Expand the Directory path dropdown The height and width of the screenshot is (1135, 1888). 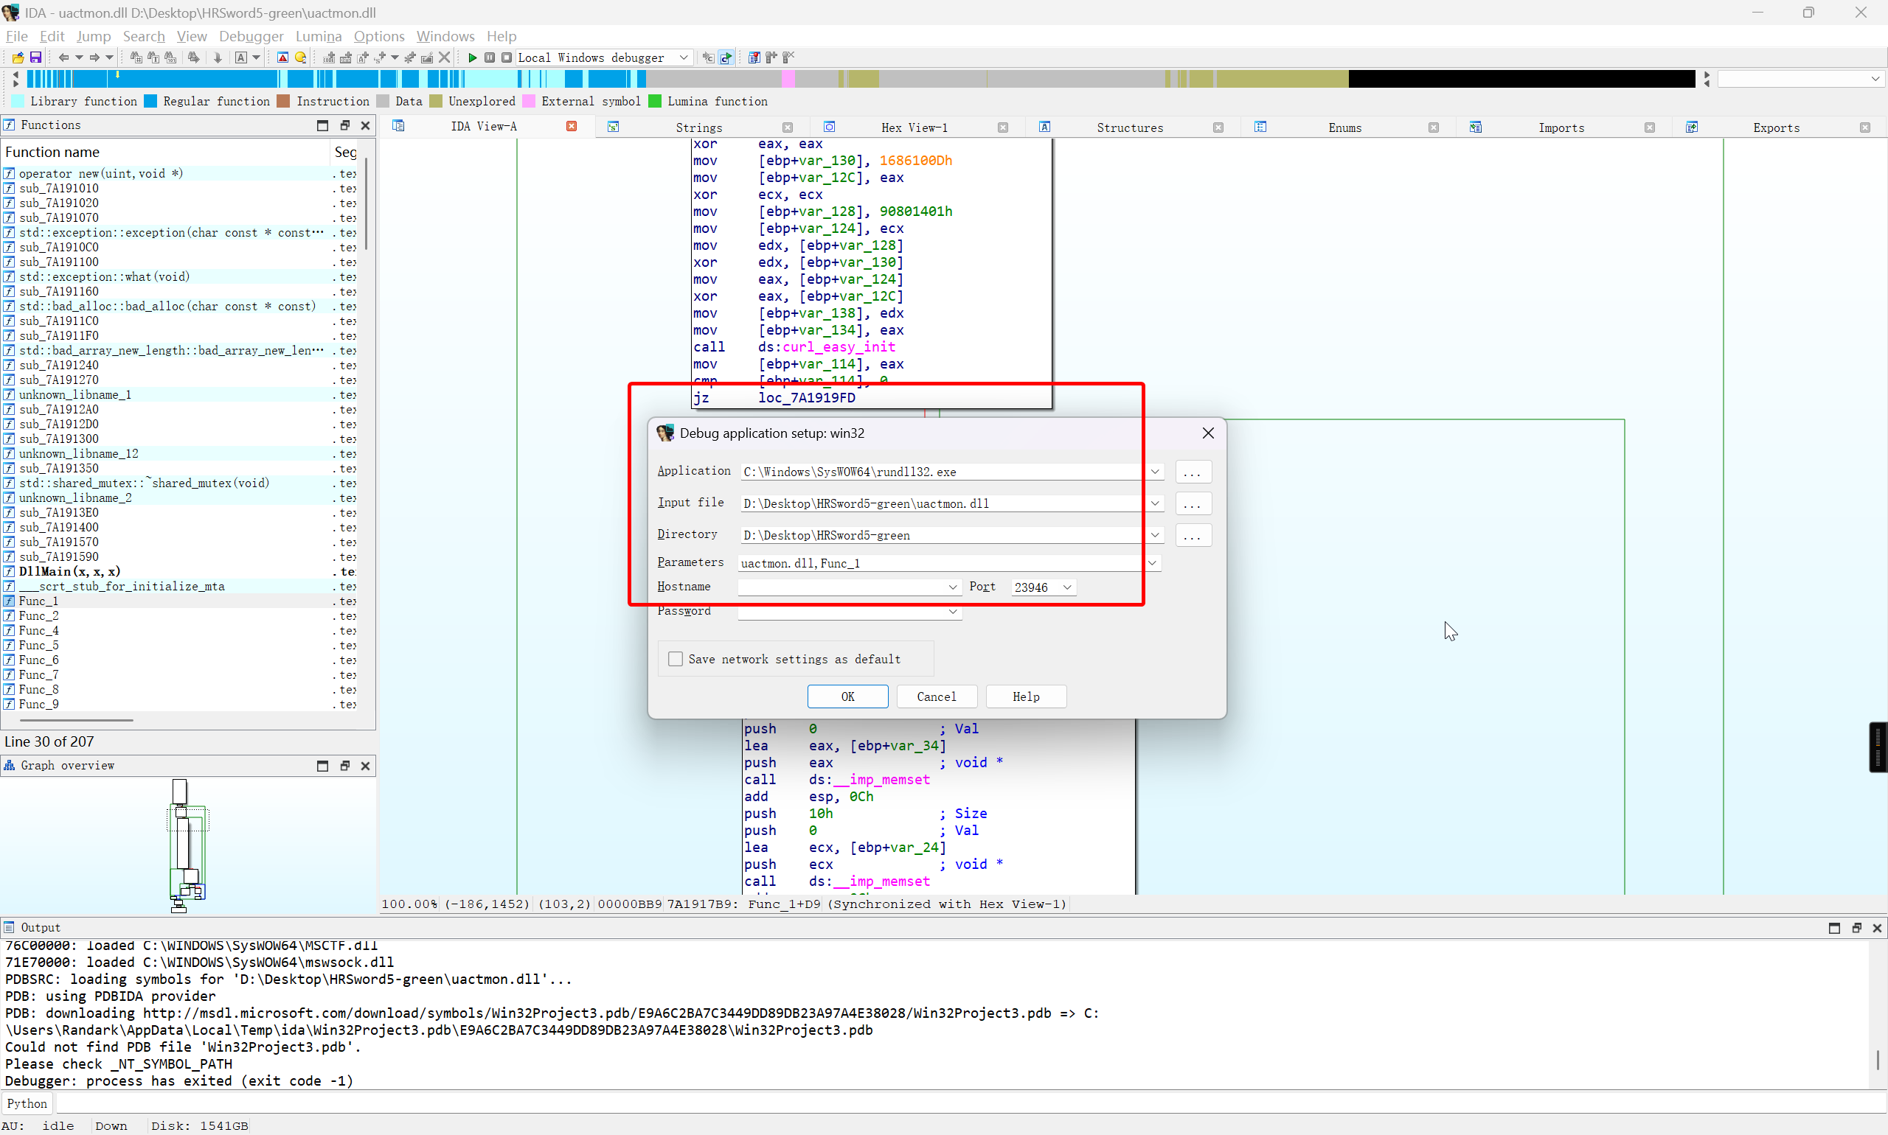[1155, 534]
